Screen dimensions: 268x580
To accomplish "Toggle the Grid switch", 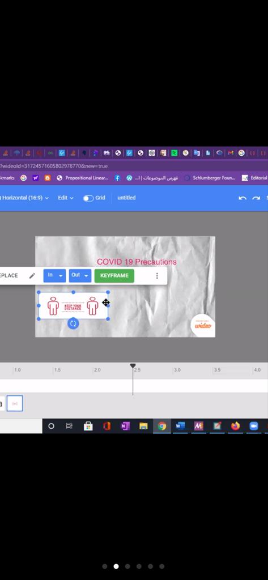I will [x=88, y=198].
